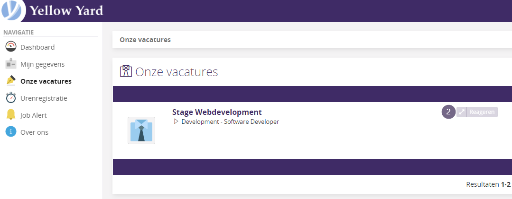Open Mijn gegevens in the navigation
Viewport: 512px width, 199px height.
point(42,64)
